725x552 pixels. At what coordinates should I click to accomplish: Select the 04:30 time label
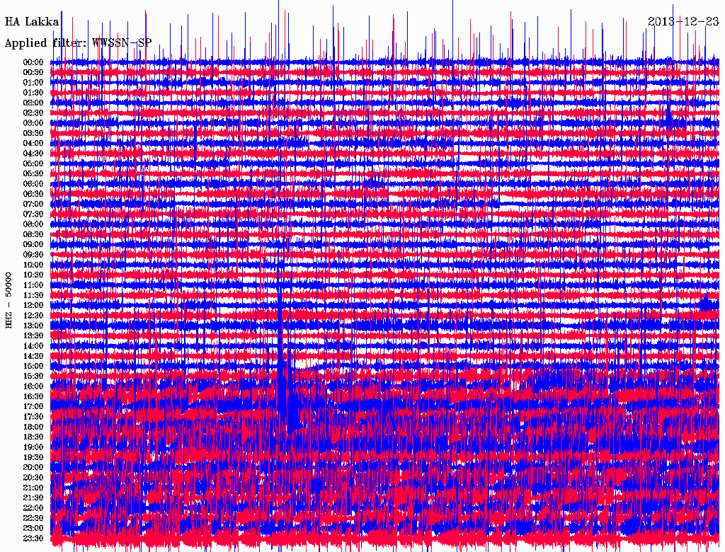click(33, 153)
